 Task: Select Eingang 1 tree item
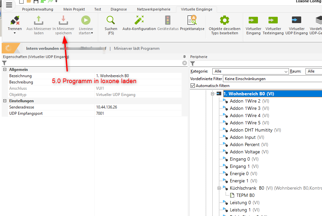(x=244, y=166)
